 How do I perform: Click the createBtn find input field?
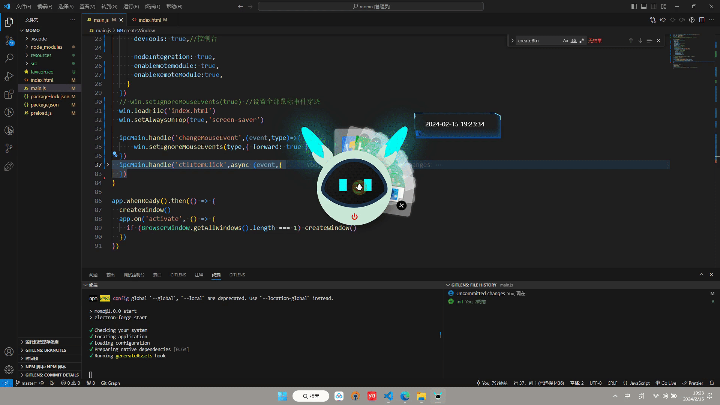pos(538,40)
